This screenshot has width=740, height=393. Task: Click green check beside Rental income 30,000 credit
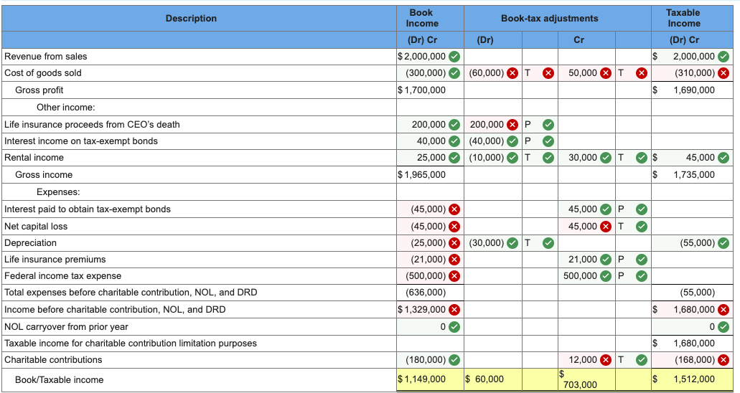(606, 158)
